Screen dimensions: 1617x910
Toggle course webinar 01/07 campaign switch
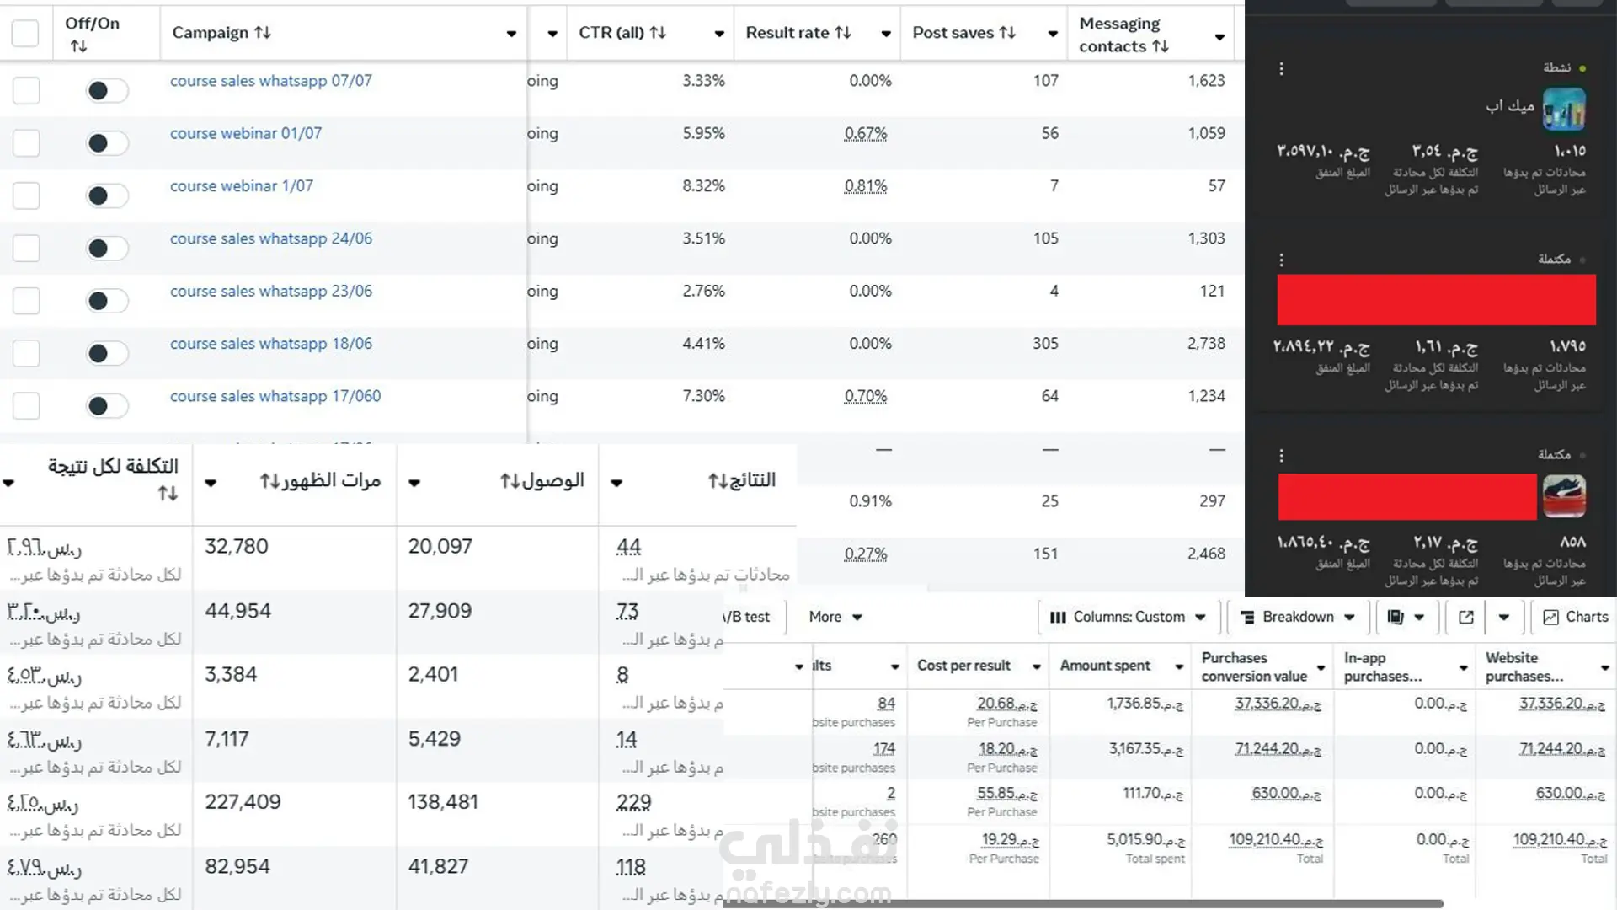106,143
